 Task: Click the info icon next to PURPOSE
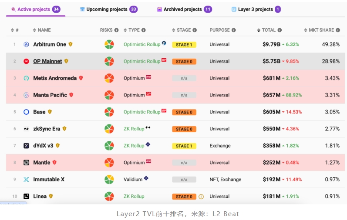pos(234,30)
